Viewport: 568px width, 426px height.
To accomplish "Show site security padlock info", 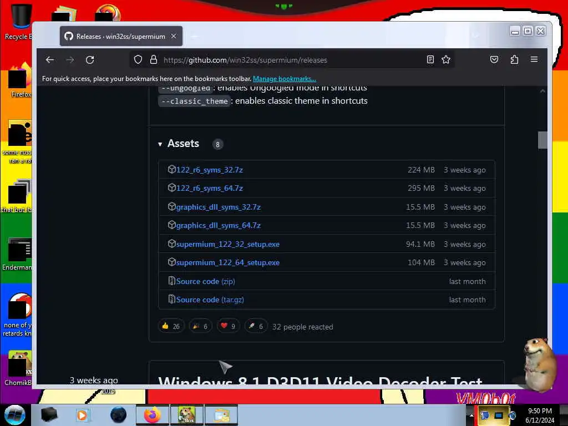I will [154, 60].
